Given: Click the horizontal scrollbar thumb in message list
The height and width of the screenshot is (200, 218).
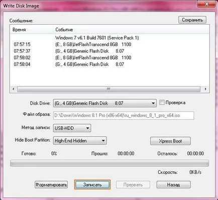Looking at the screenshot, I should click(108, 89).
